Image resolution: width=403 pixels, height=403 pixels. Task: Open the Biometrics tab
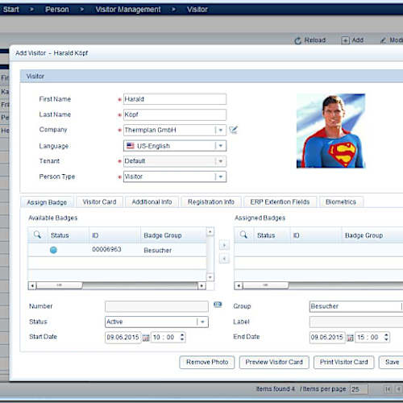tap(341, 202)
